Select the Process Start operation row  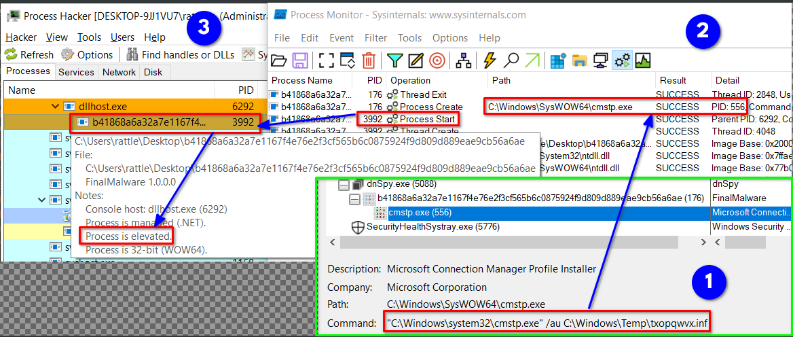pyautogui.click(x=530, y=120)
